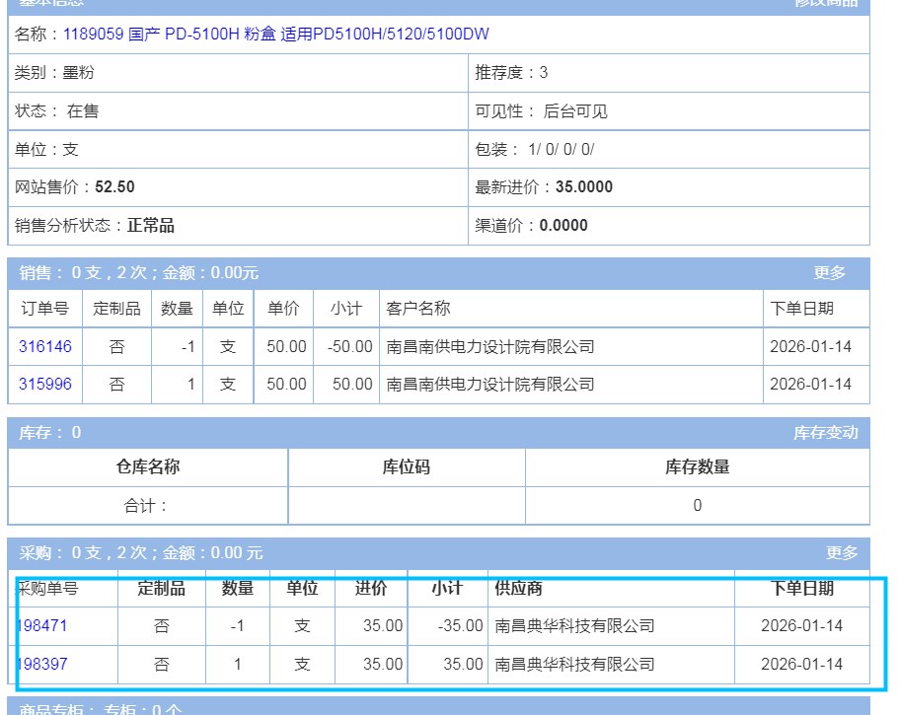Image resolution: width=899 pixels, height=715 pixels.
Task: Select the customer name in order 316146 row
Action: click(x=490, y=347)
